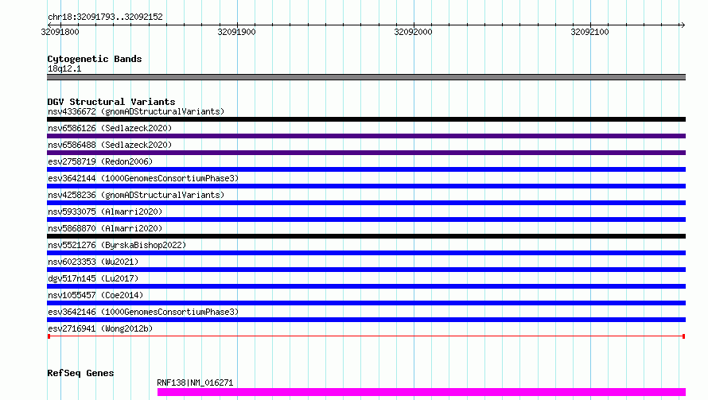The width and height of the screenshot is (708, 400).
Task: Open variant label nsv6586126 (Sedlazeck2020)
Action: click(x=110, y=128)
